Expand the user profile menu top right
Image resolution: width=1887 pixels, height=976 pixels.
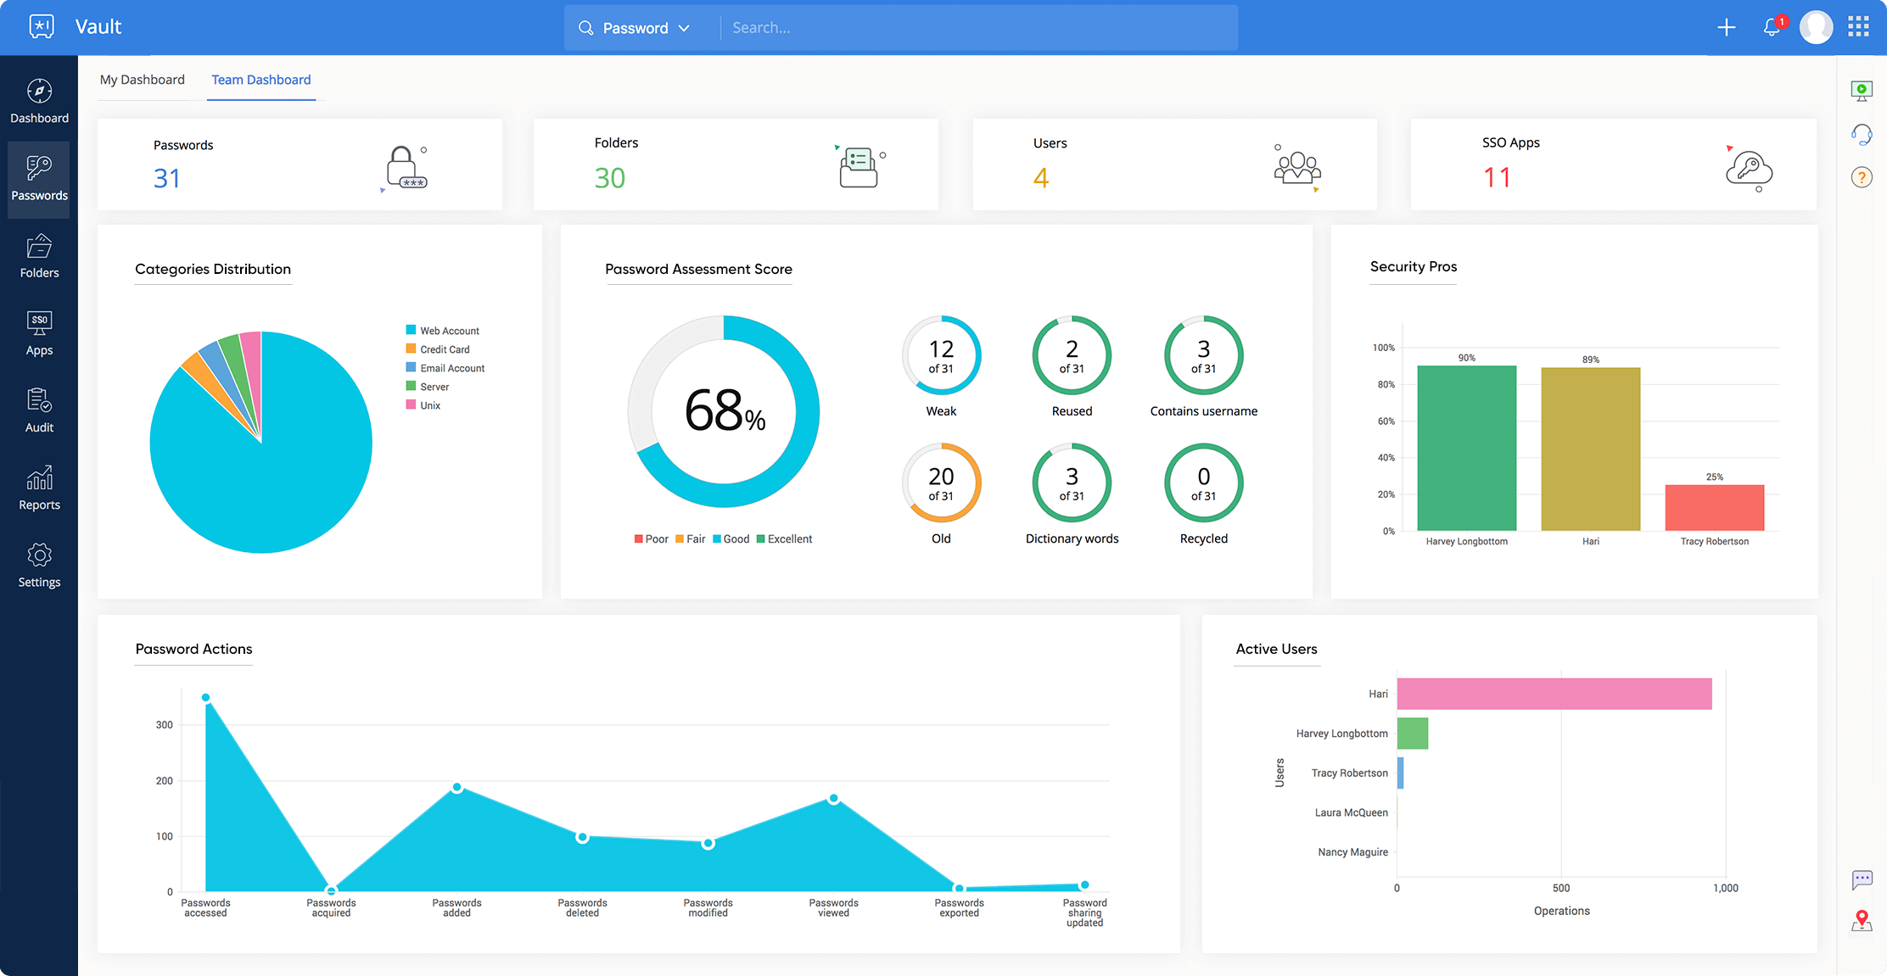tap(1815, 26)
